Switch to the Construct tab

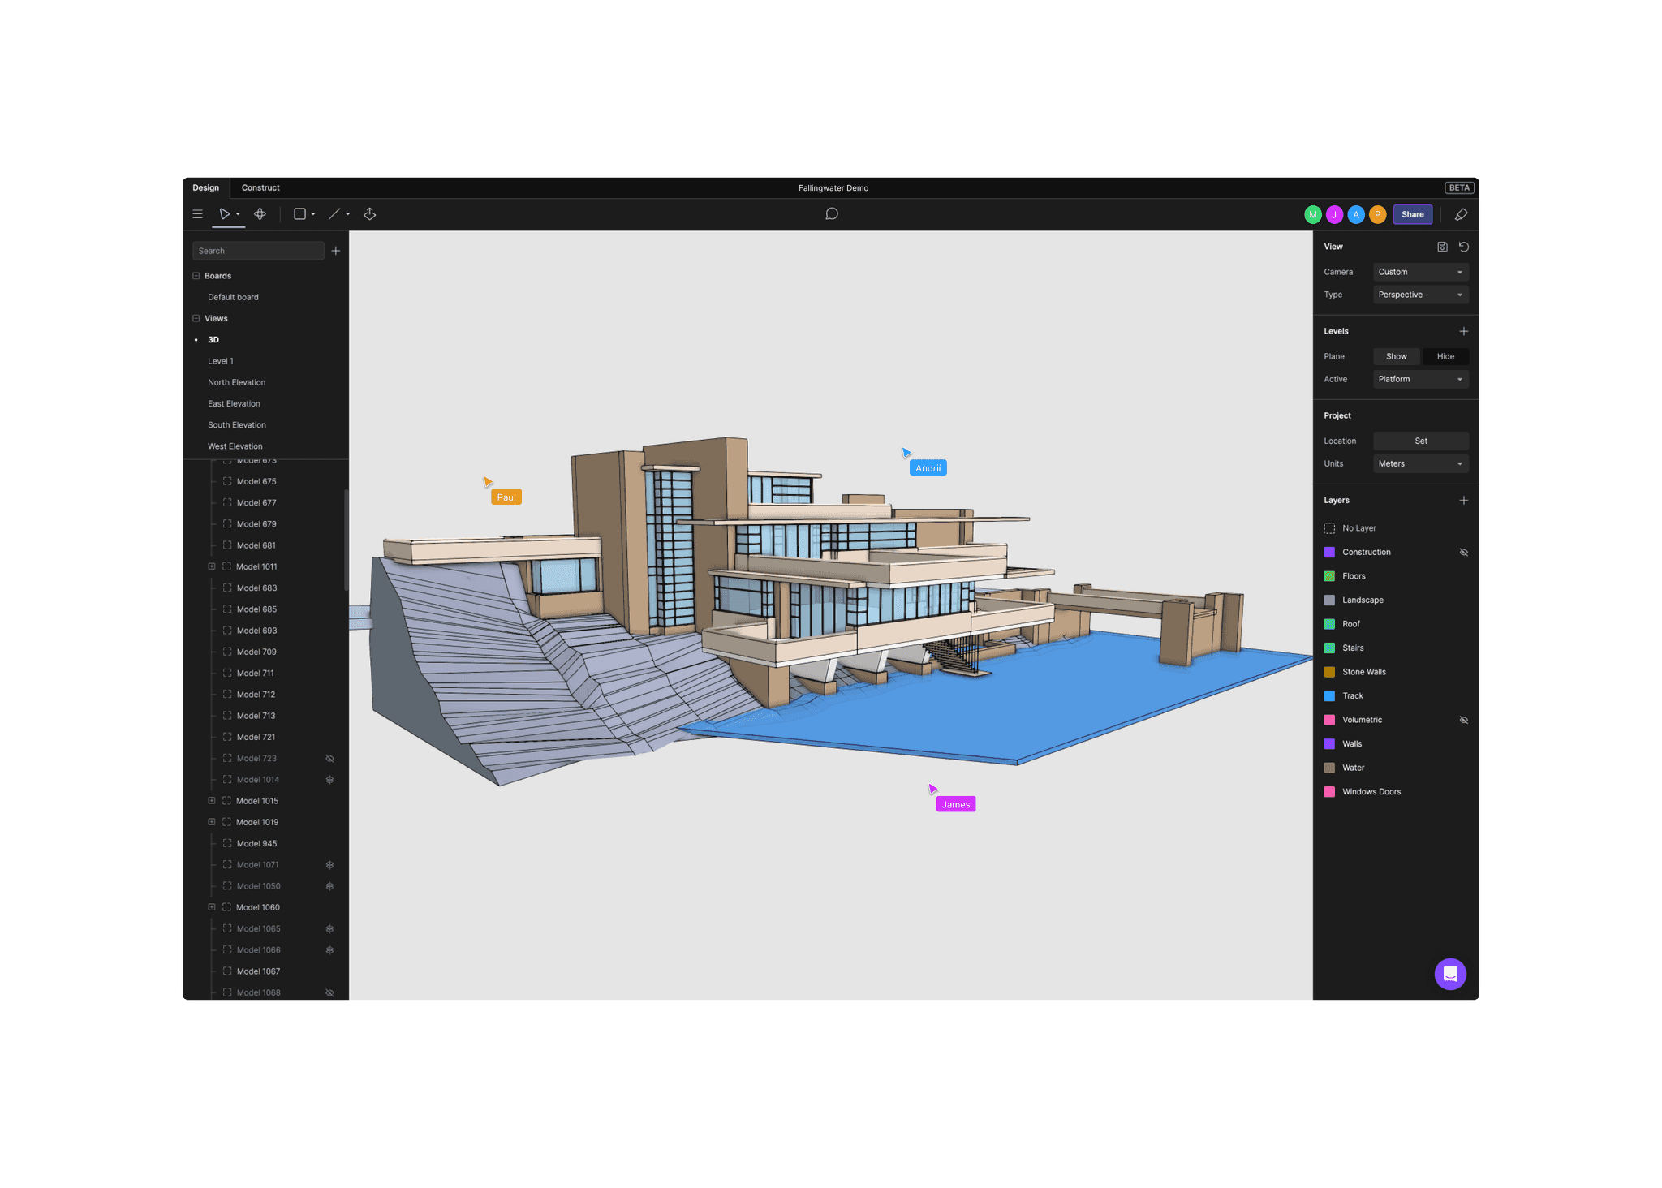tap(260, 188)
